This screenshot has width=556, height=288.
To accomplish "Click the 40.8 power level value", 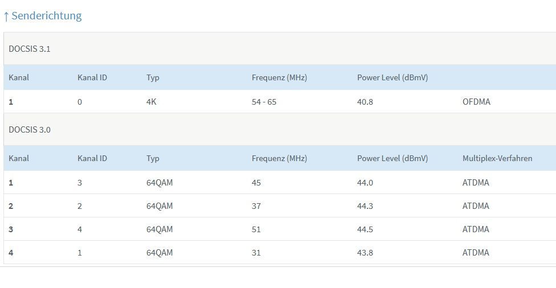I will point(365,102).
